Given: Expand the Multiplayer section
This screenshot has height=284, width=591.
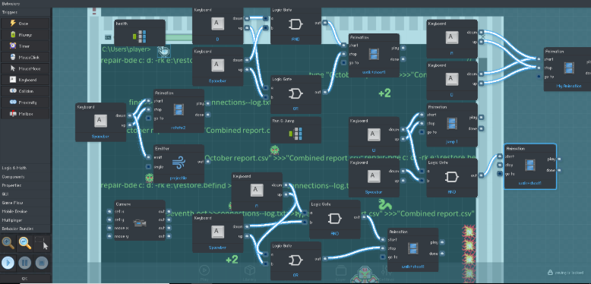Looking at the screenshot, I should click(25, 220).
